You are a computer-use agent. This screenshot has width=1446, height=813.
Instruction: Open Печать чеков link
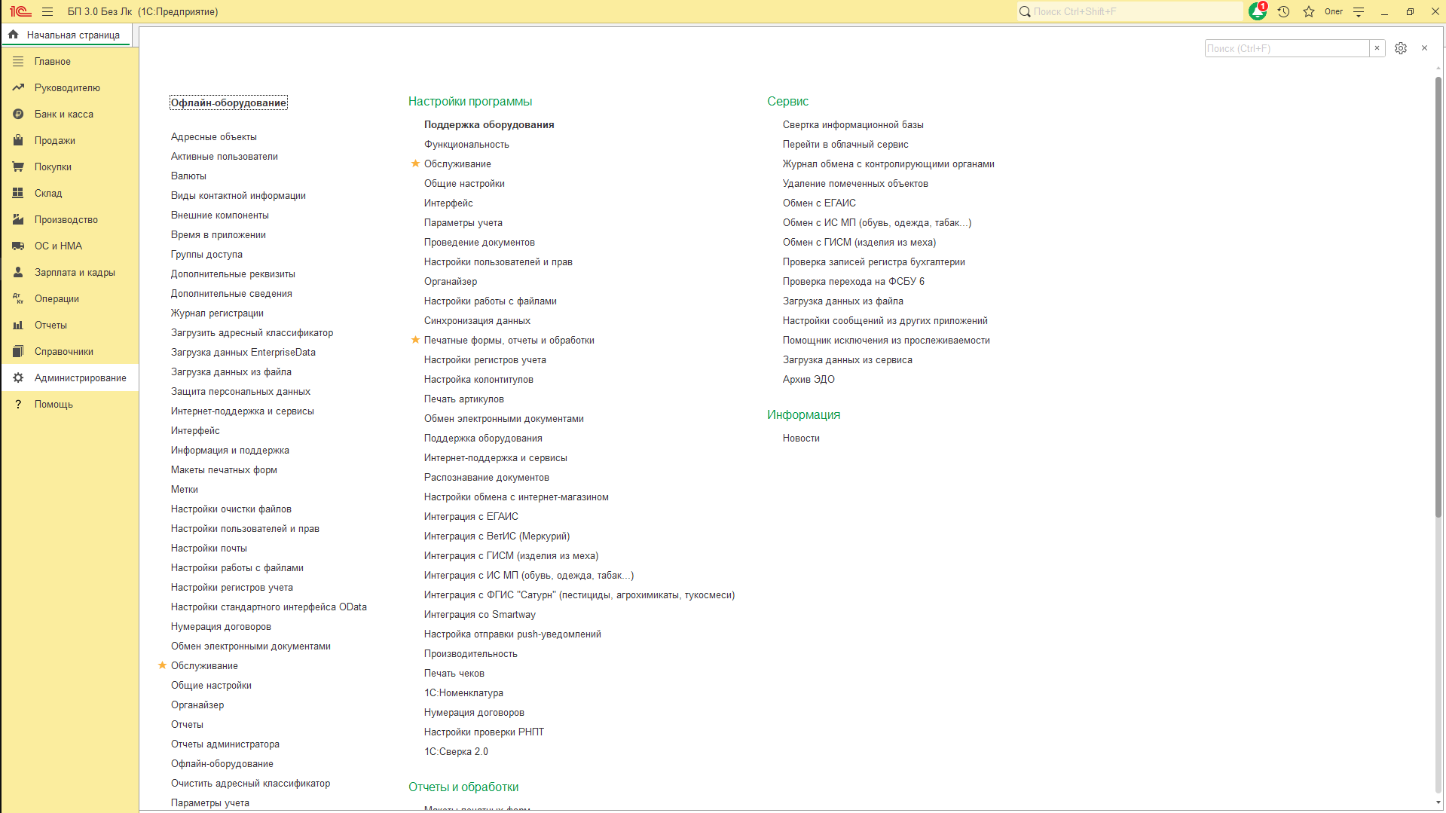tap(454, 674)
